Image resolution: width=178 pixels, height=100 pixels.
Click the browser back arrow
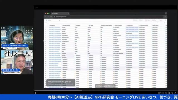tap(45, 17)
